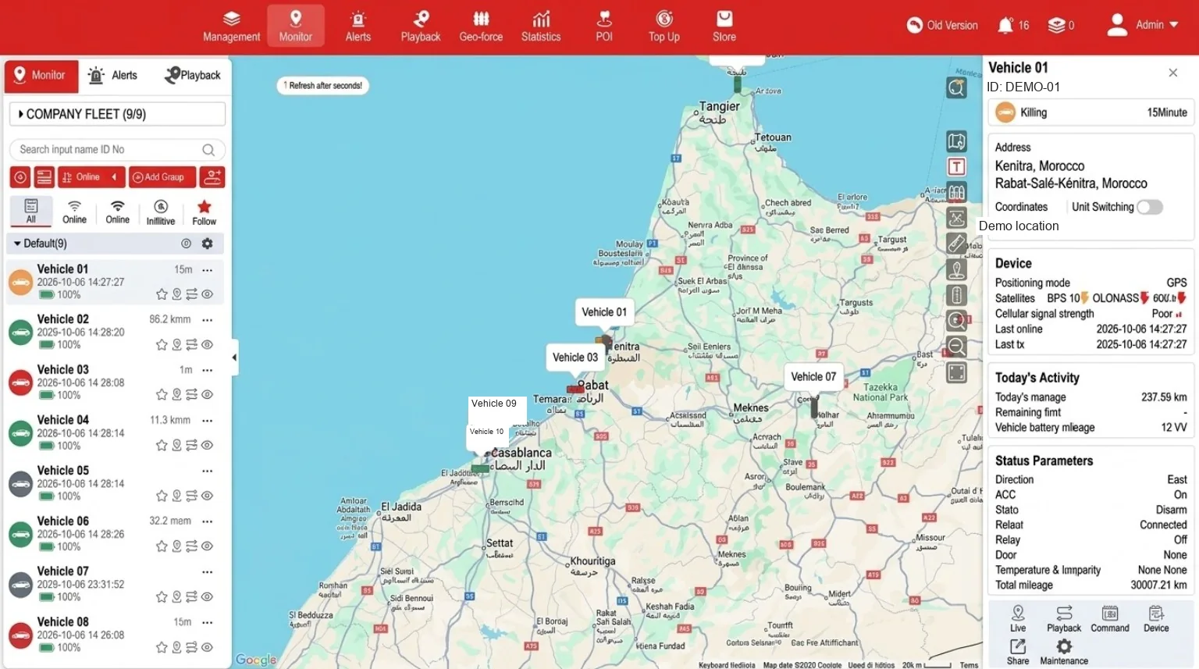Open the Store page
The image size is (1199, 669).
[x=724, y=27]
